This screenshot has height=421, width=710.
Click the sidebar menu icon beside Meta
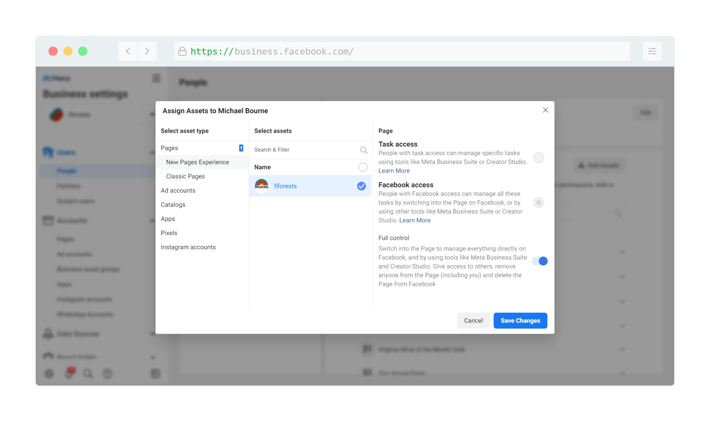point(157,78)
